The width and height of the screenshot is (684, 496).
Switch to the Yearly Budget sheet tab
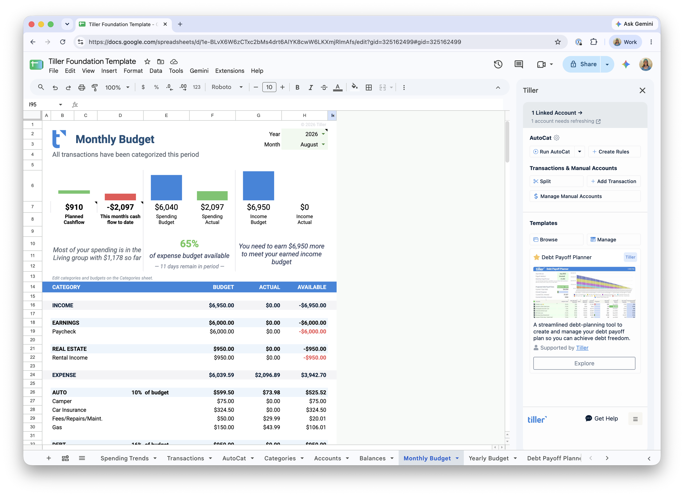(x=489, y=458)
